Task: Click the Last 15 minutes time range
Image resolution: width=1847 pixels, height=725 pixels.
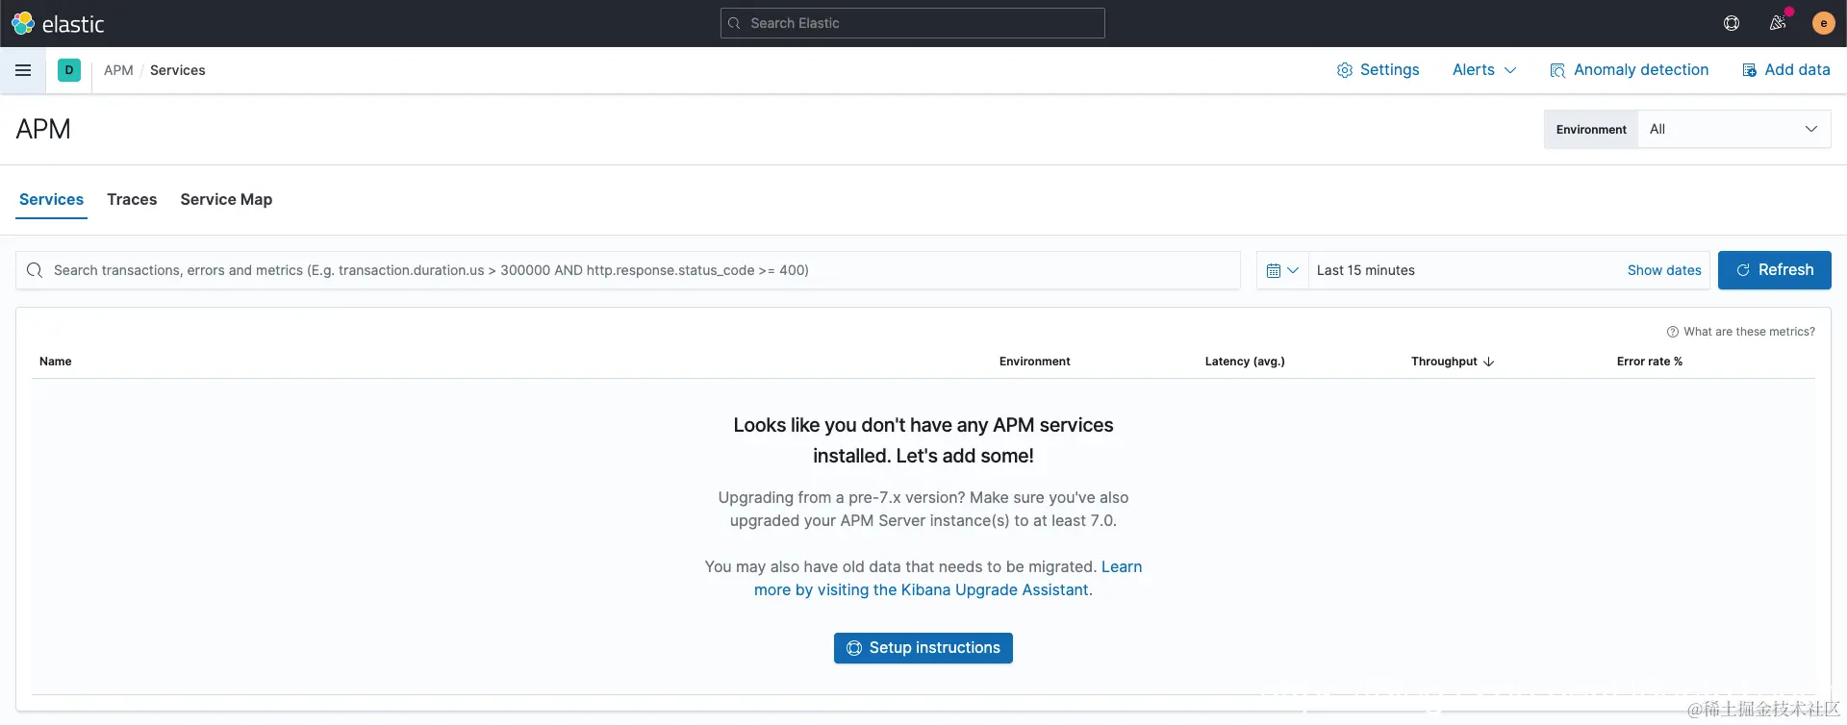Action: click(1366, 270)
